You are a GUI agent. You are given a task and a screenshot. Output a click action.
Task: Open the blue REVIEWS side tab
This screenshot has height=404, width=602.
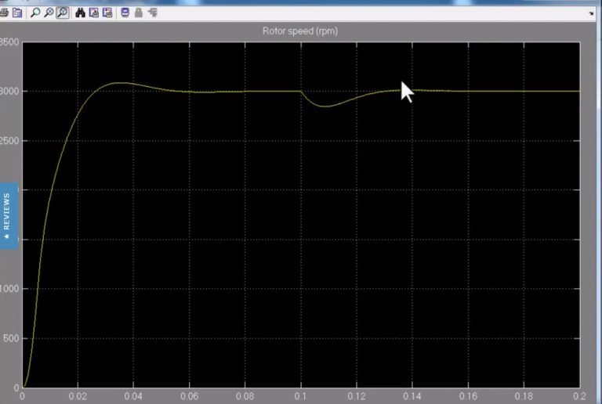[8, 216]
